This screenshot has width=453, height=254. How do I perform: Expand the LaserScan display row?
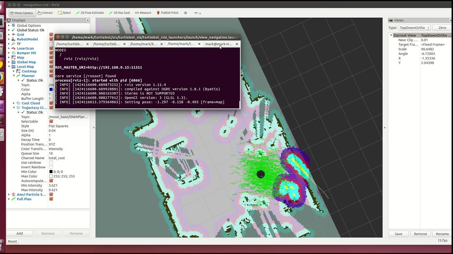coord(9,48)
